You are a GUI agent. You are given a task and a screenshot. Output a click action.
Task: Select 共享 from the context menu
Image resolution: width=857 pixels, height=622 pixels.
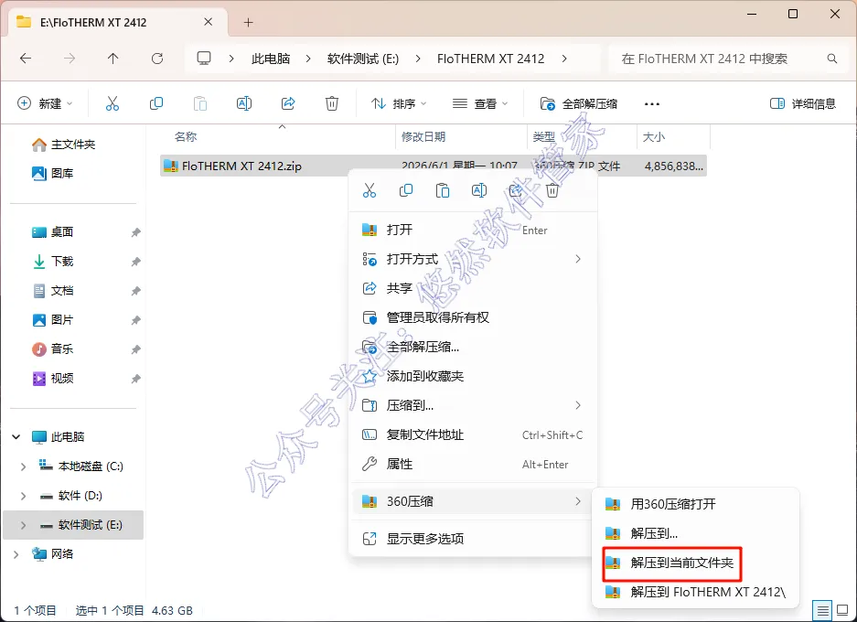473,288
